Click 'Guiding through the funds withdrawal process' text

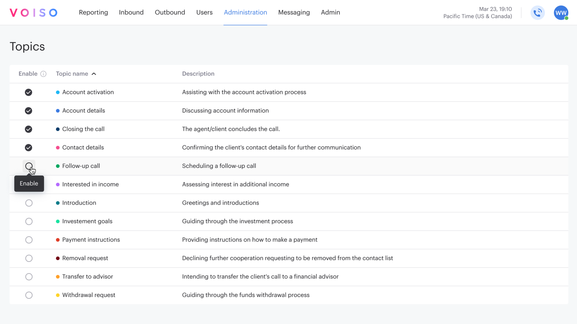coord(246,295)
